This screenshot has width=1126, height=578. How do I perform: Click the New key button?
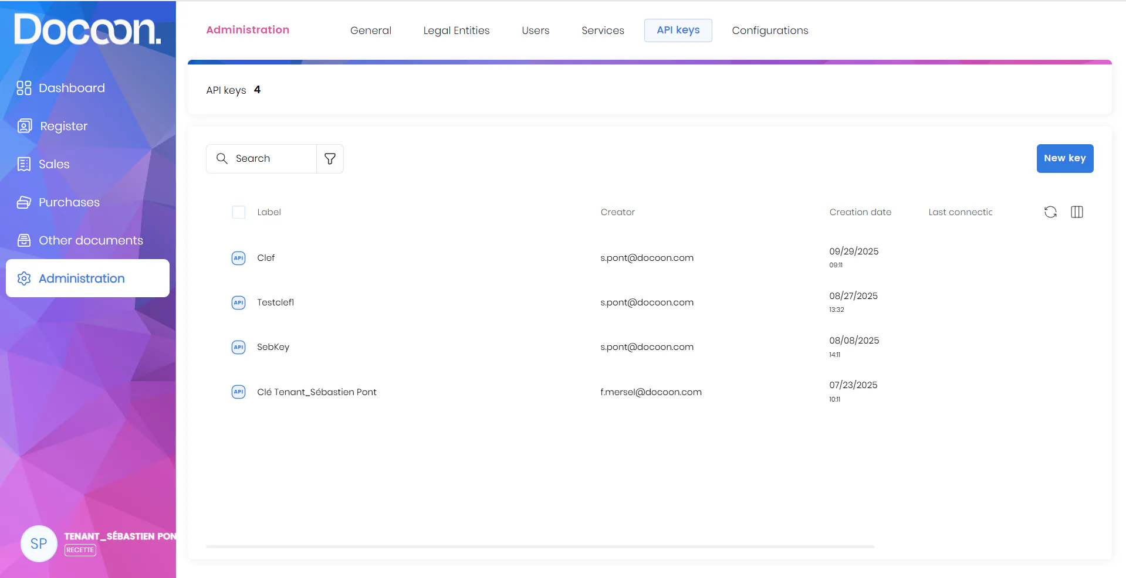click(1065, 158)
